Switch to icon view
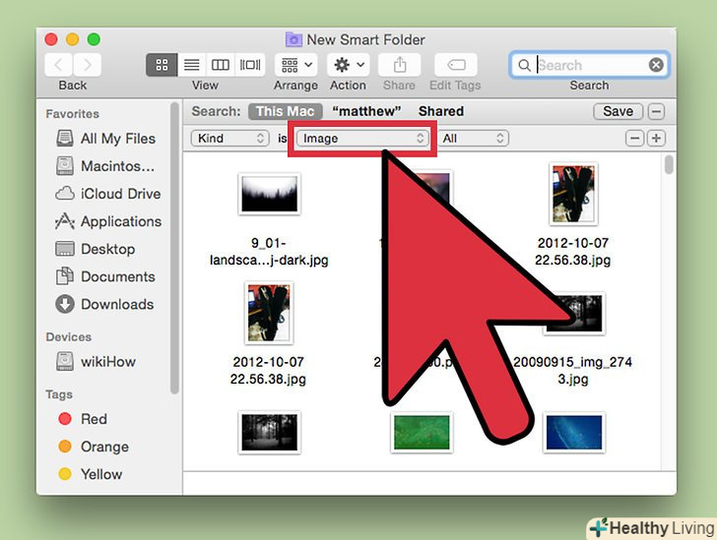This screenshot has width=717, height=540. pyautogui.click(x=162, y=65)
